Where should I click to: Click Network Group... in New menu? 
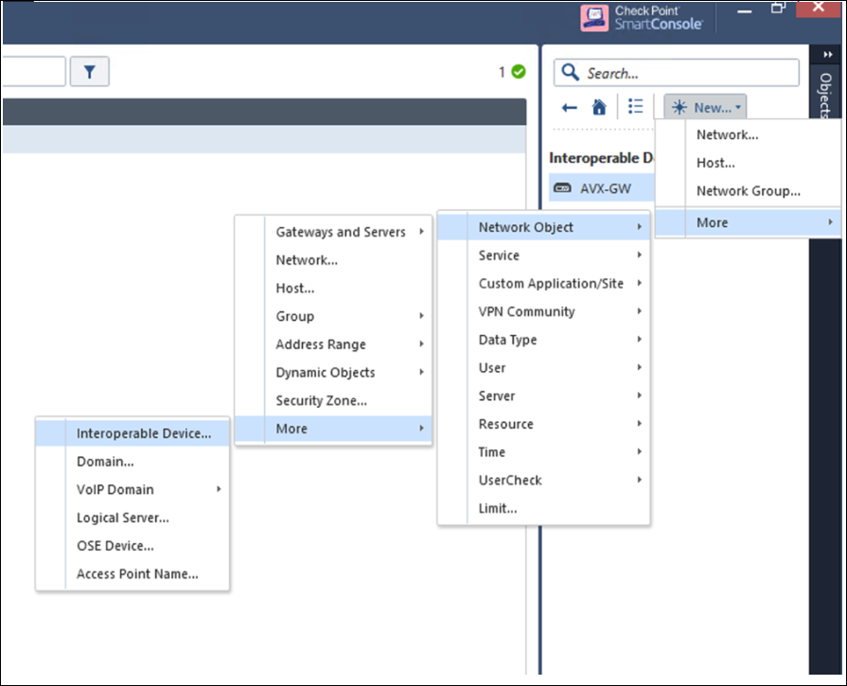(x=748, y=190)
